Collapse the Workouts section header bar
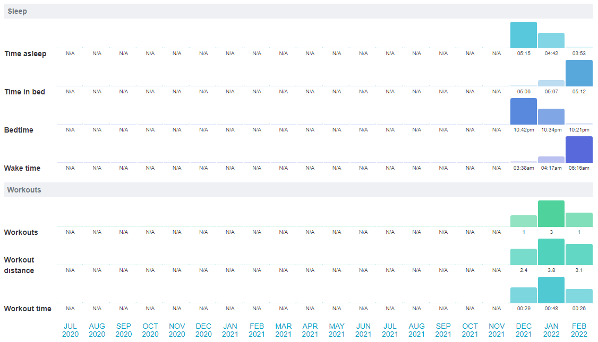 coord(298,190)
